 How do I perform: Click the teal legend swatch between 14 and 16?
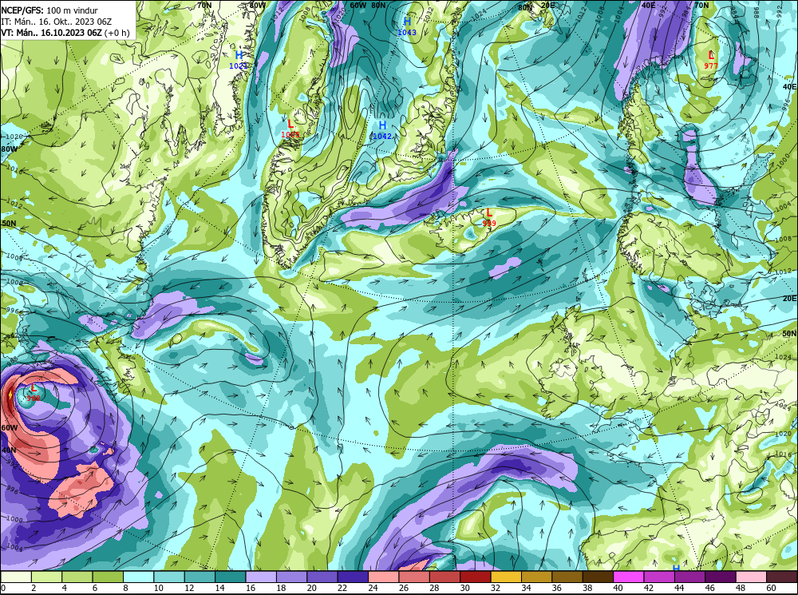tap(231, 577)
